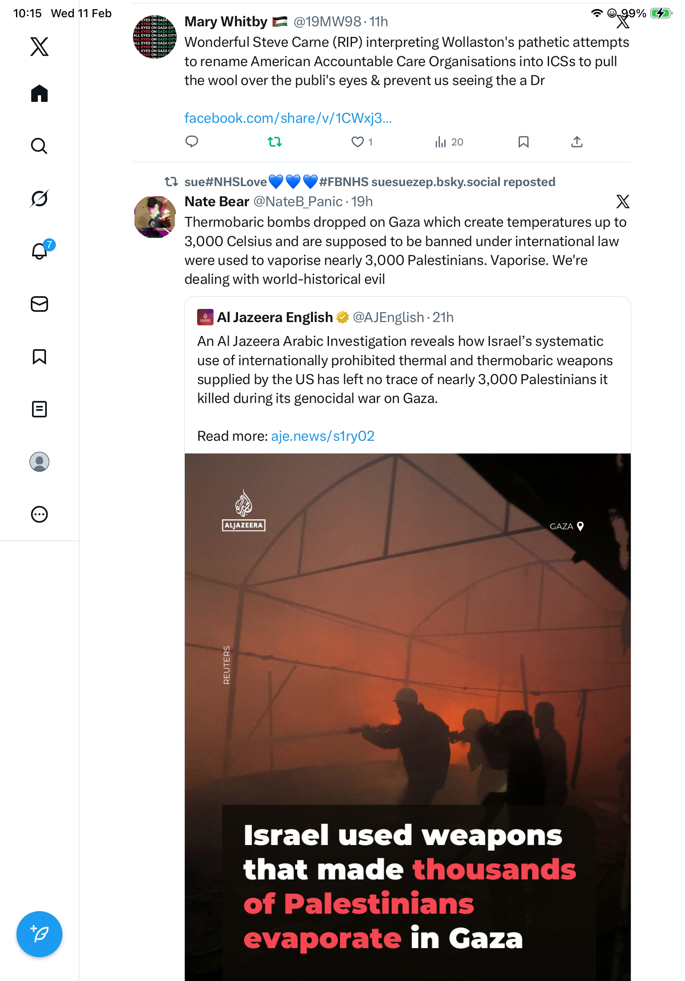Like Mary Whitby's post

[357, 142]
